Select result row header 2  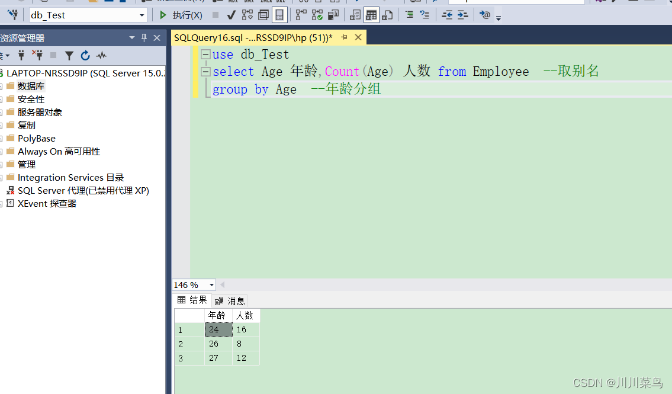pyautogui.click(x=189, y=344)
